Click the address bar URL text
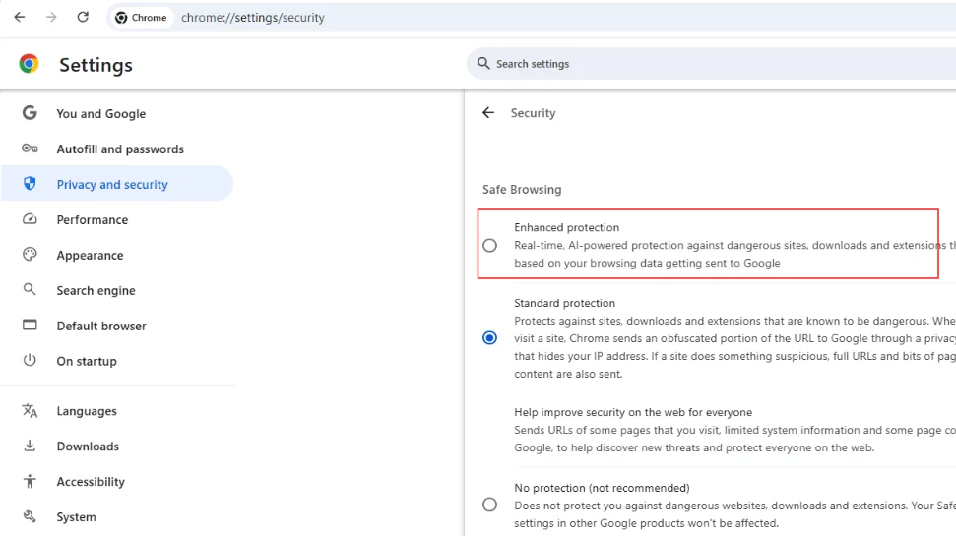 [x=253, y=18]
